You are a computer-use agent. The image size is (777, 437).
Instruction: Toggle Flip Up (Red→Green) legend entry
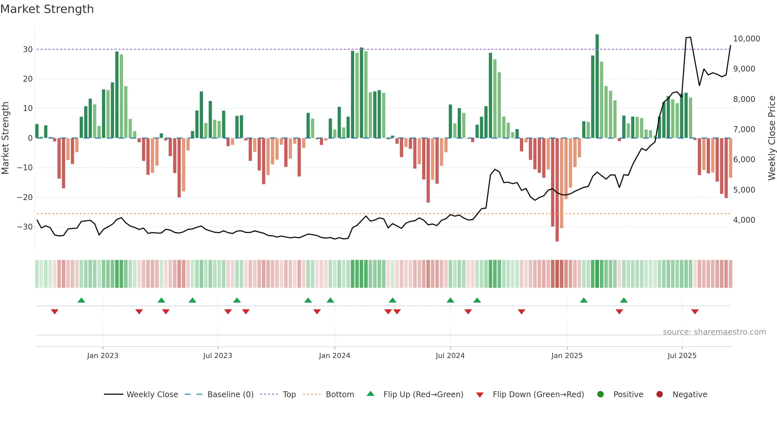click(415, 394)
